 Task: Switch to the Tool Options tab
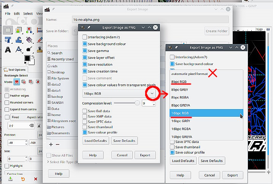point(15,70)
